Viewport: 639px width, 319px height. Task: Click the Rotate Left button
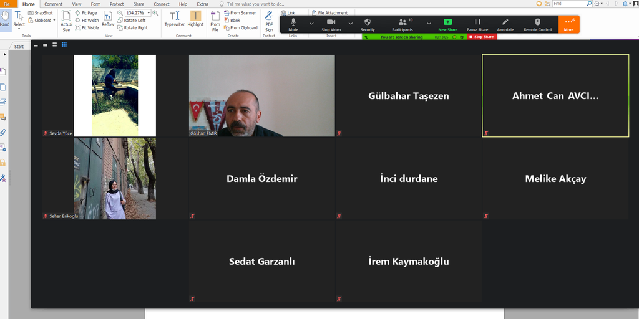tap(134, 20)
